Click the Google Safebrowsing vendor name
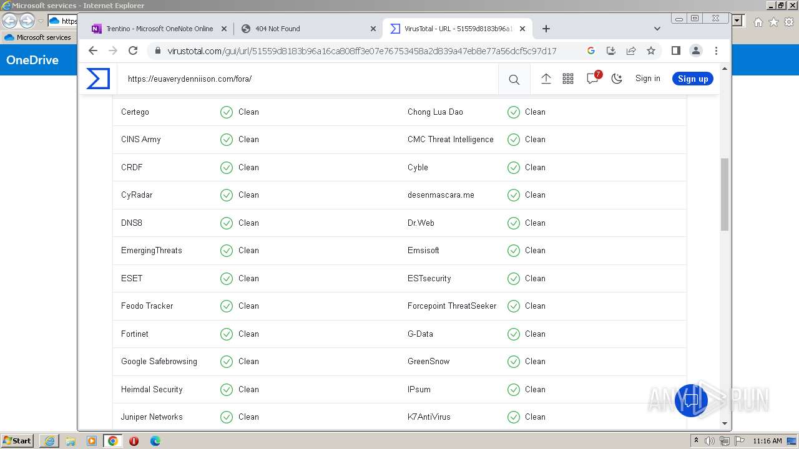799x449 pixels. tap(159, 362)
